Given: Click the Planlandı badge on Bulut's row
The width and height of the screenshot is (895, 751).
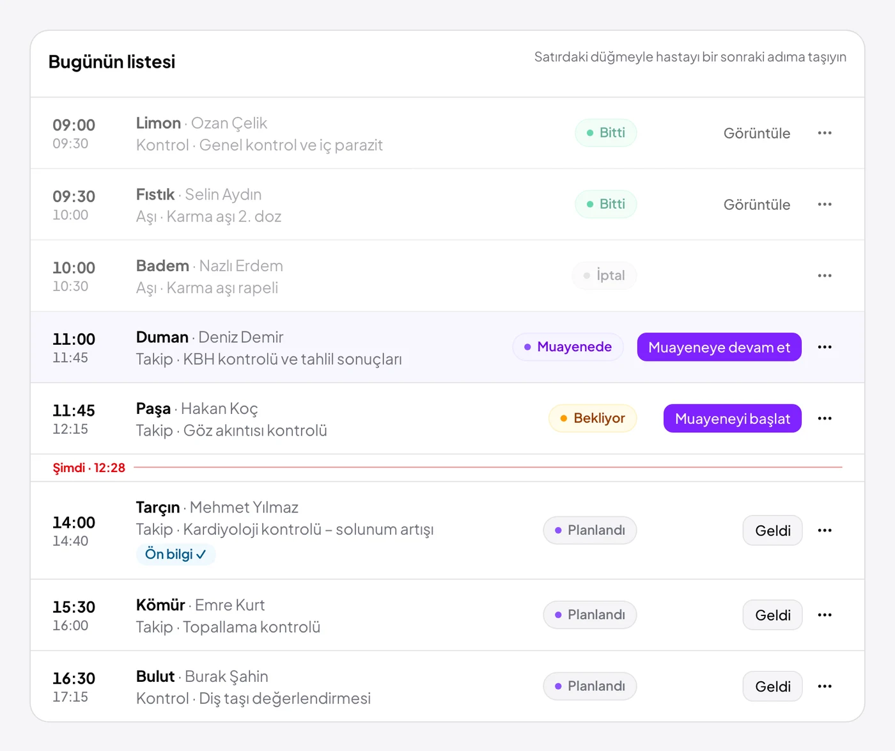Looking at the screenshot, I should pyautogui.click(x=590, y=686).
